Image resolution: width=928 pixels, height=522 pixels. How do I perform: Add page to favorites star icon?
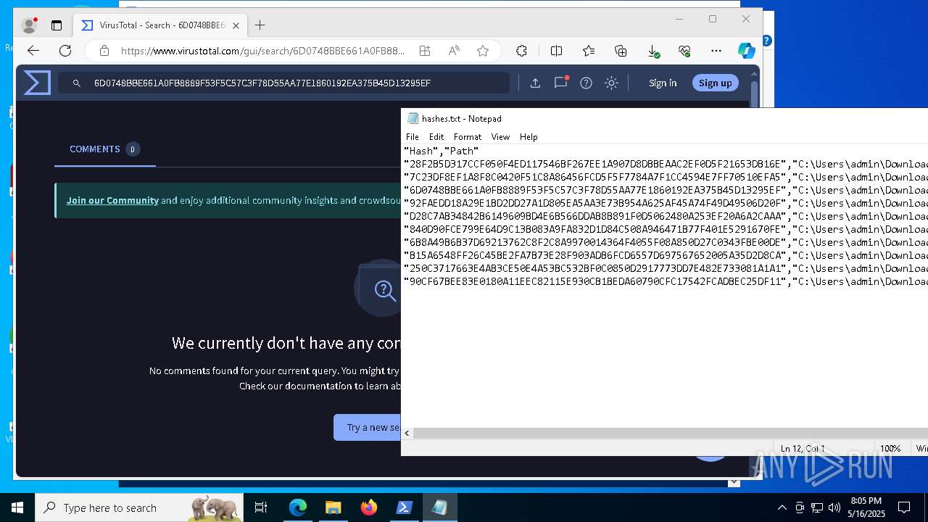click(483, 51)
